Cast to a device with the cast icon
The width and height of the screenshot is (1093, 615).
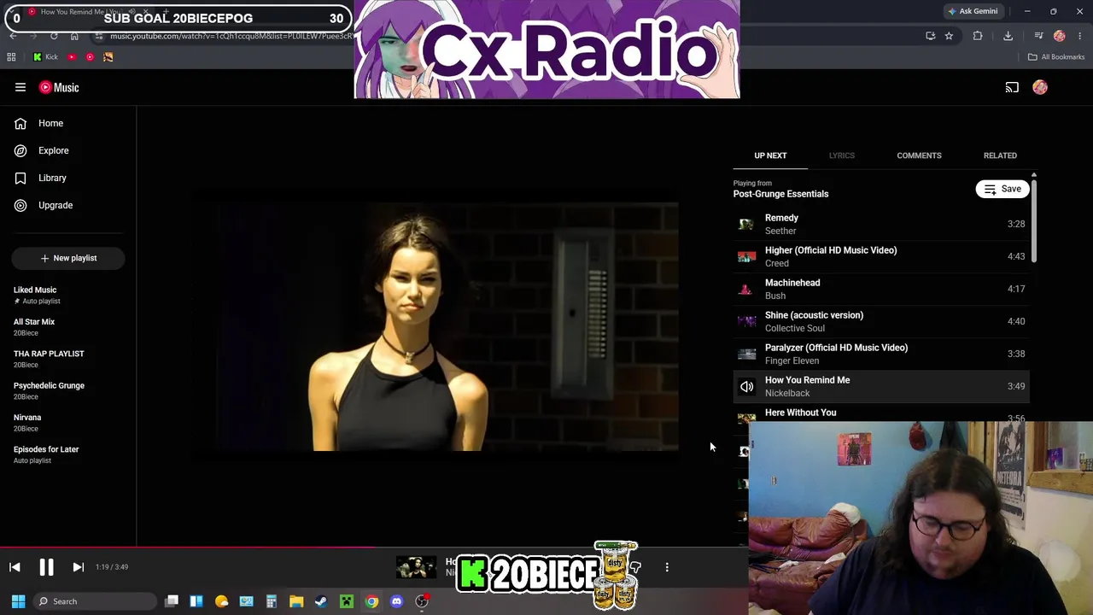click(x=1012, y=87)
